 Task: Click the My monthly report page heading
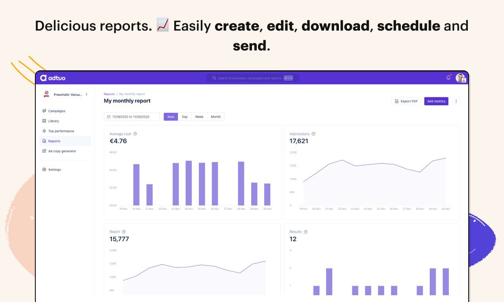tap(127, 101)
